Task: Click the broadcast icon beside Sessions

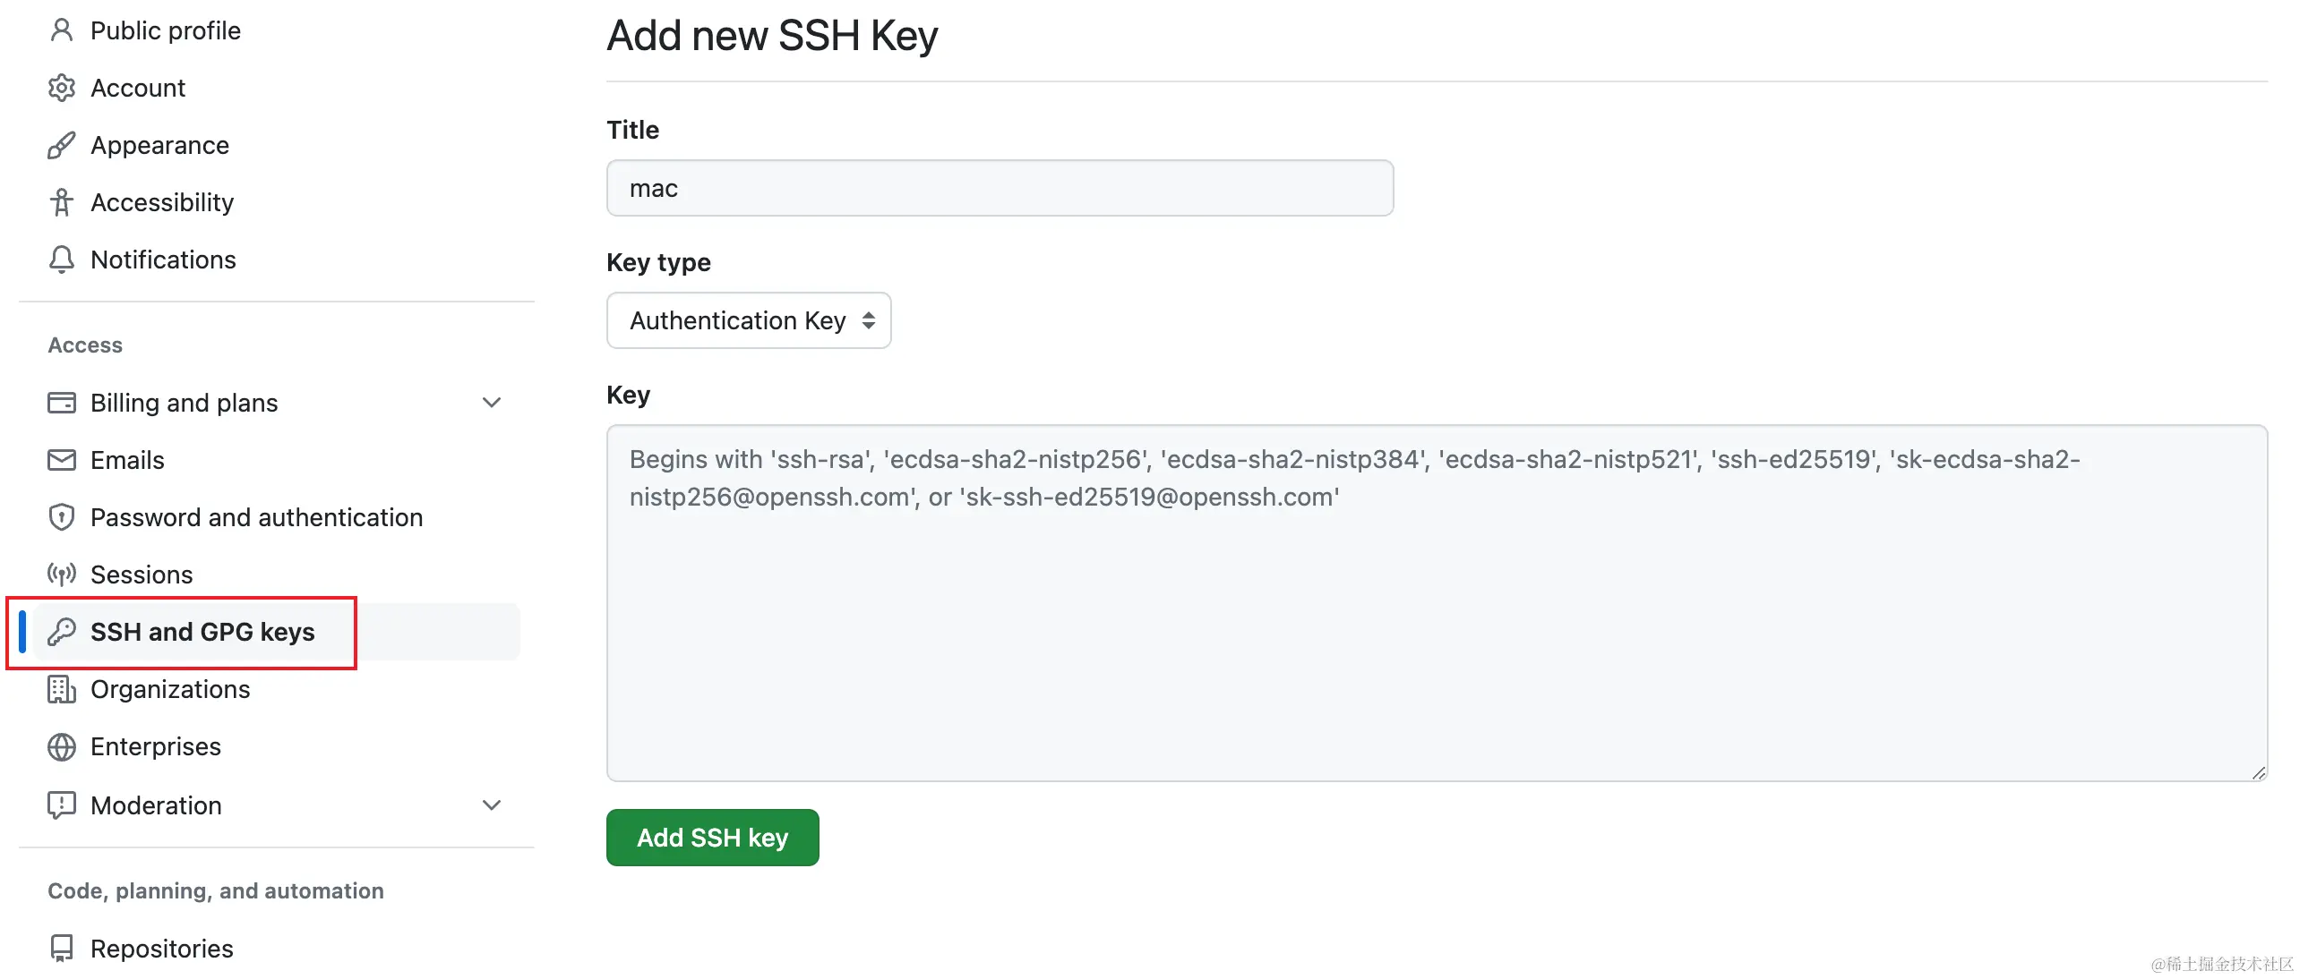Action: pos(61,575)
